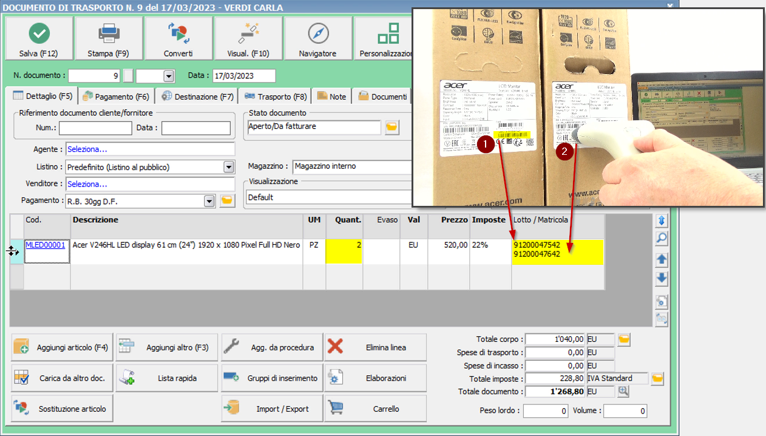Image resolution: width=766 pixels, height=436 pixels.
Task: Click the grid icon below the gear document icon
Action: click(x=662, y=320)
